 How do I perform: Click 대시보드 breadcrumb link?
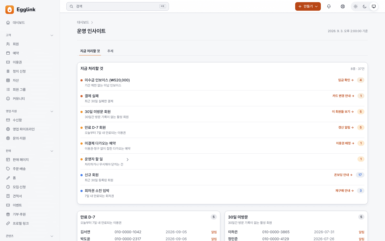click(x=83, y=22)
